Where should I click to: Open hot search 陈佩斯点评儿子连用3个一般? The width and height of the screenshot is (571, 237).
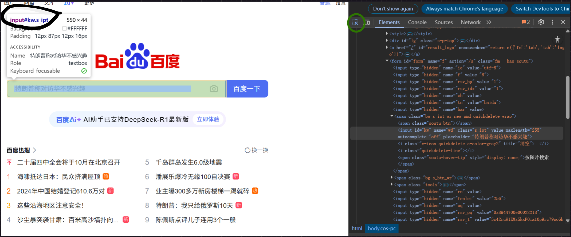(196, 220)
